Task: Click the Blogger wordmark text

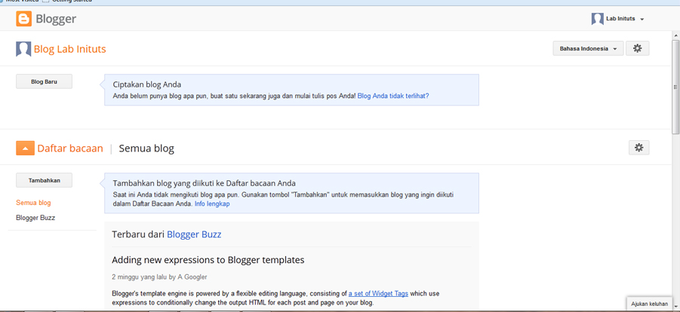Action: [x=56, y=19]
